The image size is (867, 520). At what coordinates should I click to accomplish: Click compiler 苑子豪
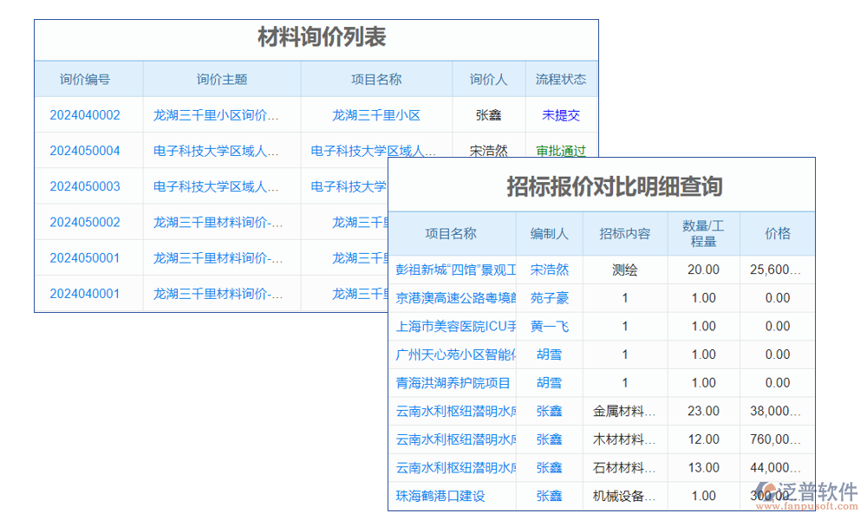point(550,298)
